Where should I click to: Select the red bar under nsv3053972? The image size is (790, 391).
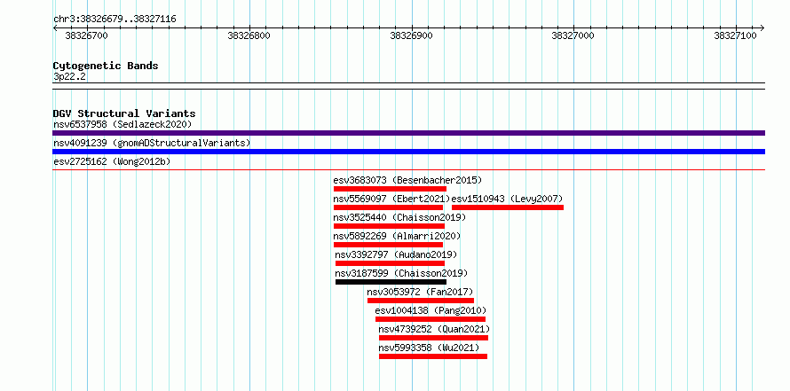(420, 301)
